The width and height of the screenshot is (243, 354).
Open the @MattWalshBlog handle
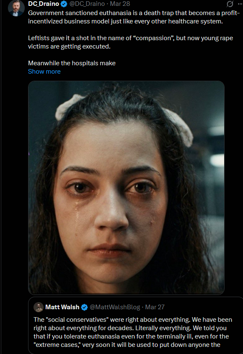(115, 307)
